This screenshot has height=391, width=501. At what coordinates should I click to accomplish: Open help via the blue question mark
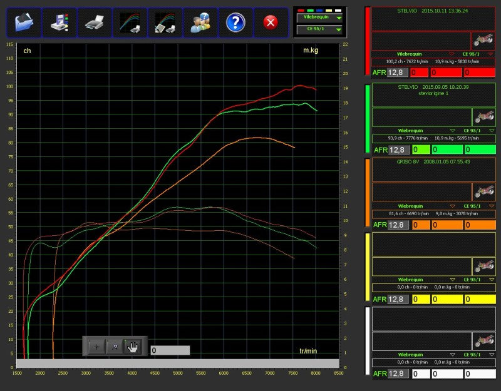click(235, 23)
